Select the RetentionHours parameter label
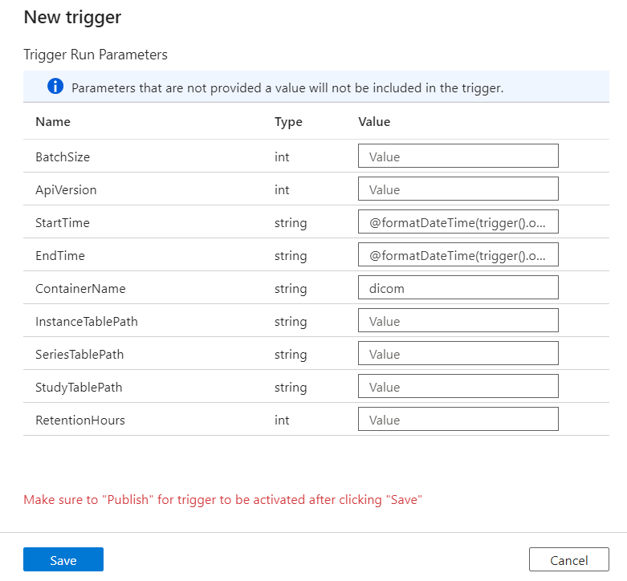 tap(80, 421)
